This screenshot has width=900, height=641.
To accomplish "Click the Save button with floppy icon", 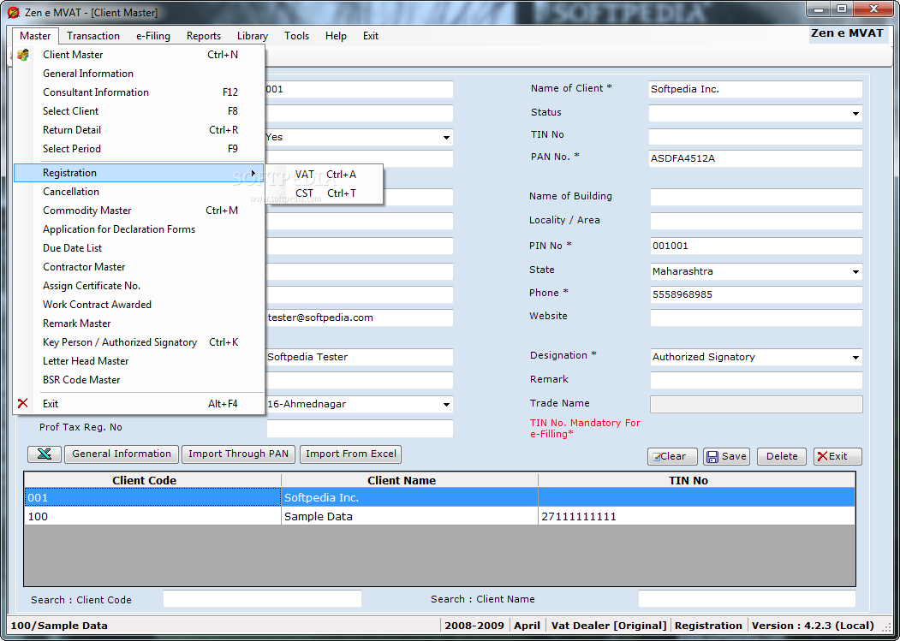I will pyautogui.click(x=727, y=456).
